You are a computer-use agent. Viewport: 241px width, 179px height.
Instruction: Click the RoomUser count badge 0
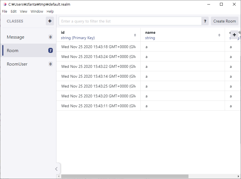pyautogui.click(x=50, y=64)
